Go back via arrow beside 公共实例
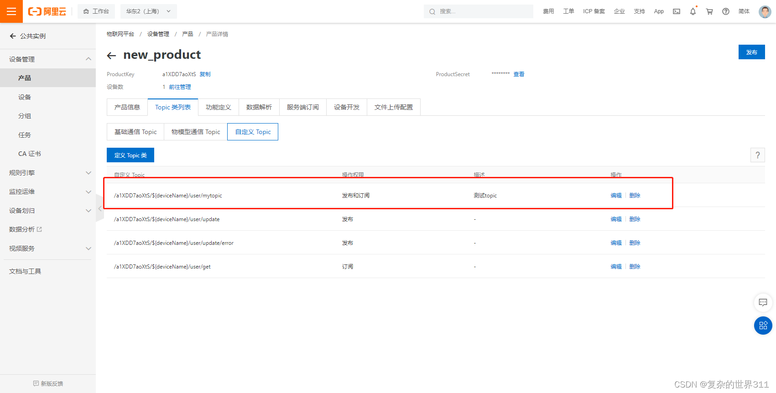The height and width of the screenshot is (393, 776). click(x=13, y=36)
